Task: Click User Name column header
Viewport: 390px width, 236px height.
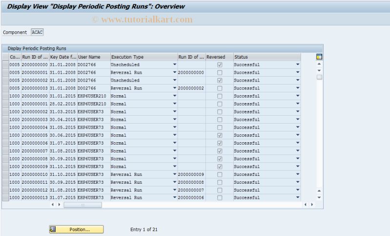Action: coord(94,57)
